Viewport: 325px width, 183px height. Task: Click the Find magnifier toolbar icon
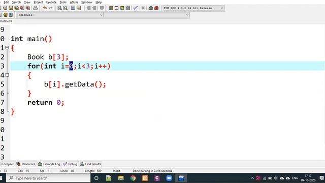(x=59, y=8)
